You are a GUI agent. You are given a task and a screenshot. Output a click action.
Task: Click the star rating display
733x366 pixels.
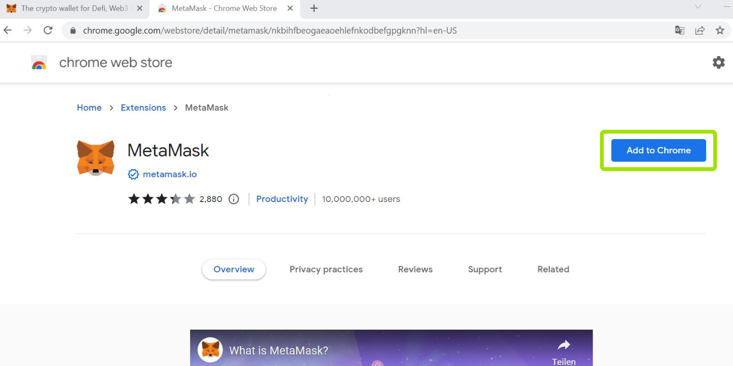pos(161,199)
